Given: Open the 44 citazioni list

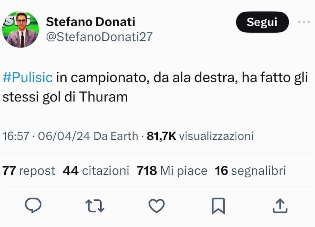Looking at the screenshot, I should click(x=96, y=171).
